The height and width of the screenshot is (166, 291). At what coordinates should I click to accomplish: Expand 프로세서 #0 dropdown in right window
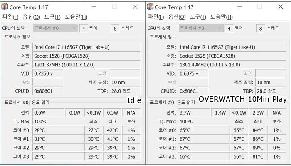[x=201, y=28]
